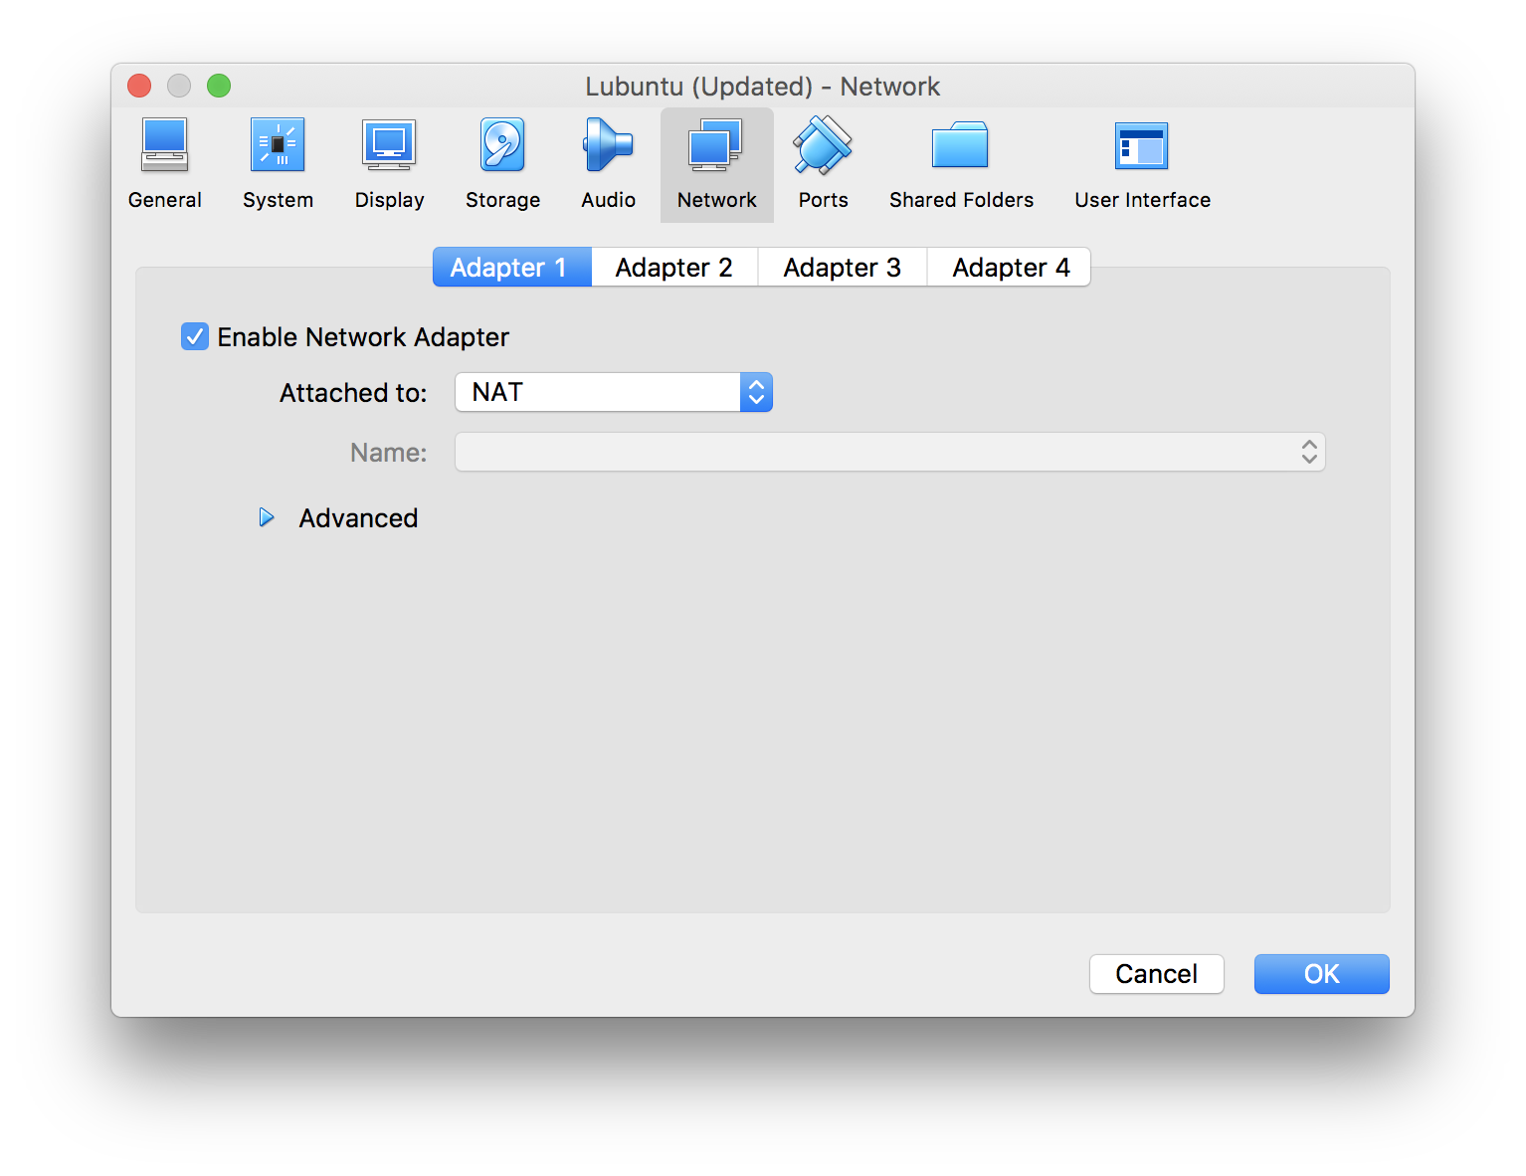Switch to the Adapter 3 tab
The image size is (1526, 1176).
click(843, 267)
